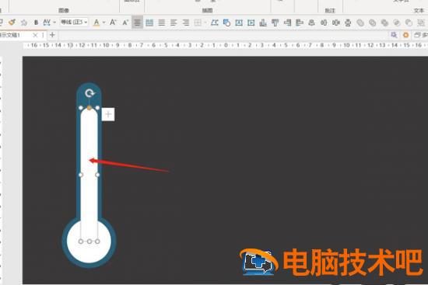
Task: Open the font name combo box
Action: coord(74,22)
